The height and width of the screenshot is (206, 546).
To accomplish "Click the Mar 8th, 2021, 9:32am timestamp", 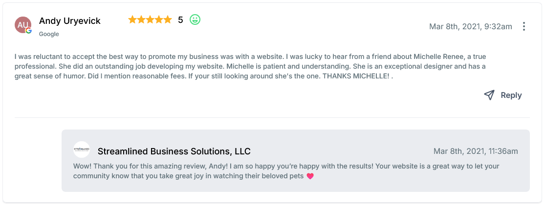I will tap(470, 26).
